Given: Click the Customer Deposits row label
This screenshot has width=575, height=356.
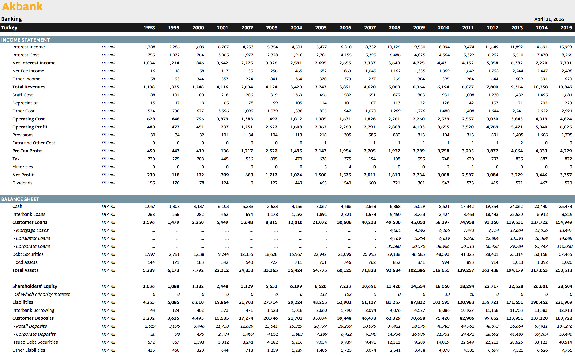Looking at the screenshot, I should [x=33, y=318].
